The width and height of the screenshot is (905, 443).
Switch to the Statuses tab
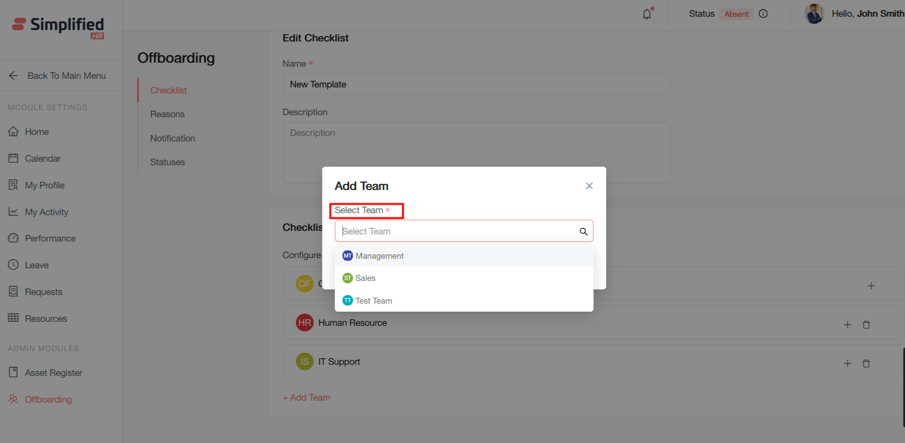[x=167, y=162]
